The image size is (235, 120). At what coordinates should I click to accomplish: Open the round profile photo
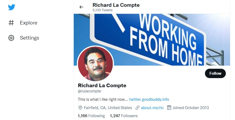(95, 64)
